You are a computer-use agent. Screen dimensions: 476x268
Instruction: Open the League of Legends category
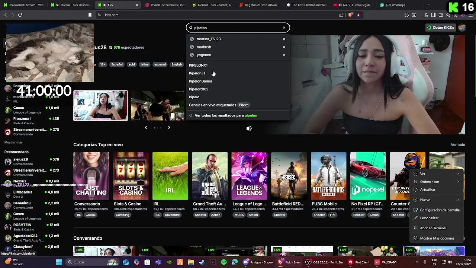tap(249, 176)
